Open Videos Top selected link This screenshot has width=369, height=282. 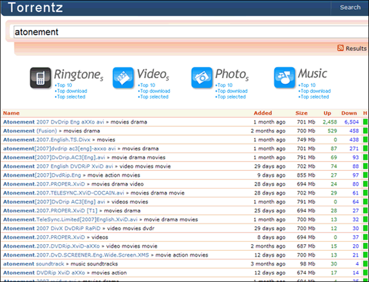[x=154, y=97]
